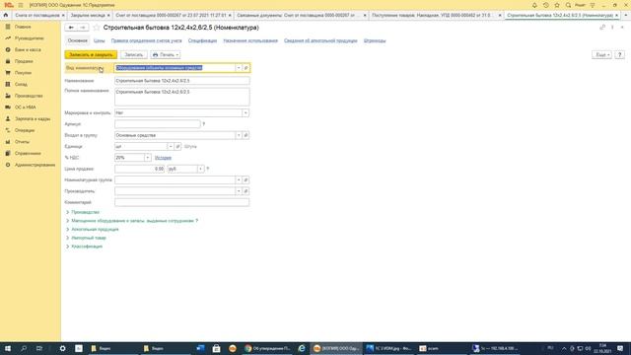631x355 pixels.
Task: Open Chrome window in Windows taskbar
Action: pyautogui.click(x=267, y=348)
